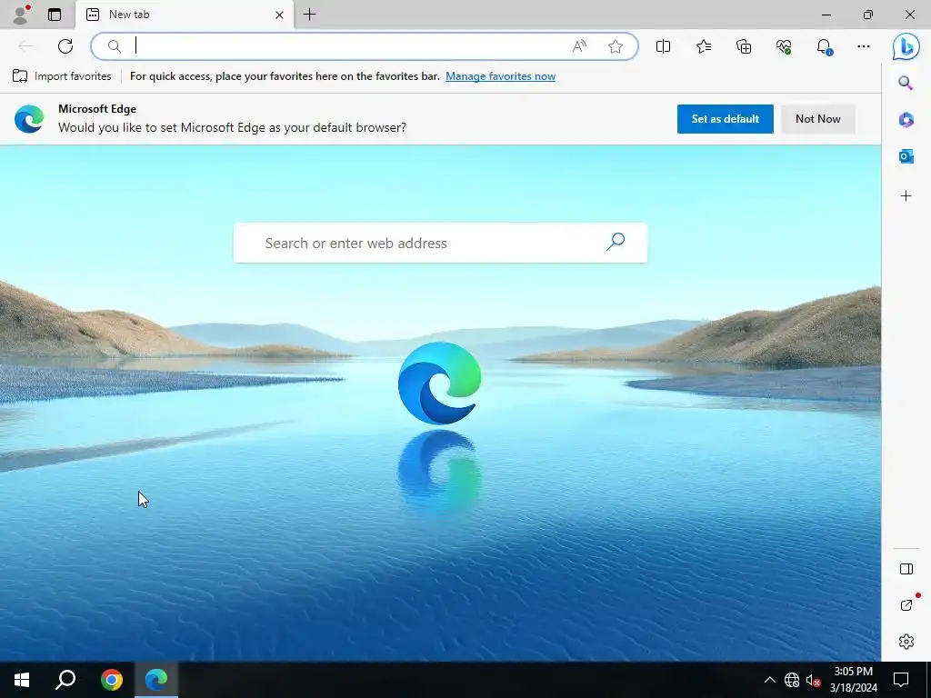Viewport: 931px width, 698px height.
Task: Open network status tray icon
Action: click(792, 680)
